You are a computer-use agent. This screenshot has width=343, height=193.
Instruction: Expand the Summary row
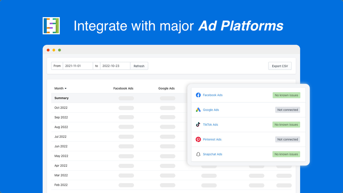pyautogui.click(x=61, y=98)
